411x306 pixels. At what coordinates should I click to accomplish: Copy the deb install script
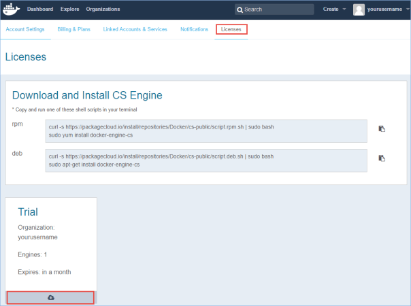click(x=382, y=158)
